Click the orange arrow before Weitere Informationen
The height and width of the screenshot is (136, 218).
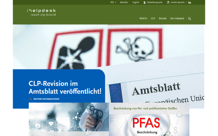coord(30,99)
